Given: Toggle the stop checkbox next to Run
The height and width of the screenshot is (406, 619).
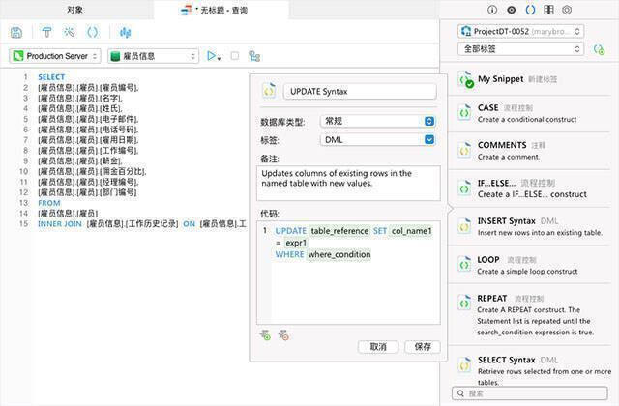Looking at the screenshot, I should click(235, 57).
